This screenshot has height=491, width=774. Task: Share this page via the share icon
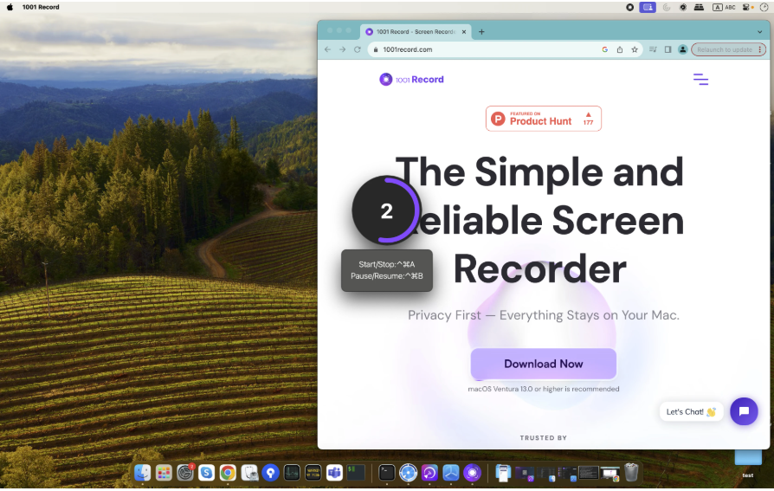coord(620,49)
